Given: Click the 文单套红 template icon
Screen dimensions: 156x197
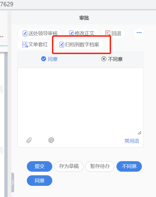Looking at the screenshot, I should 25,45.
